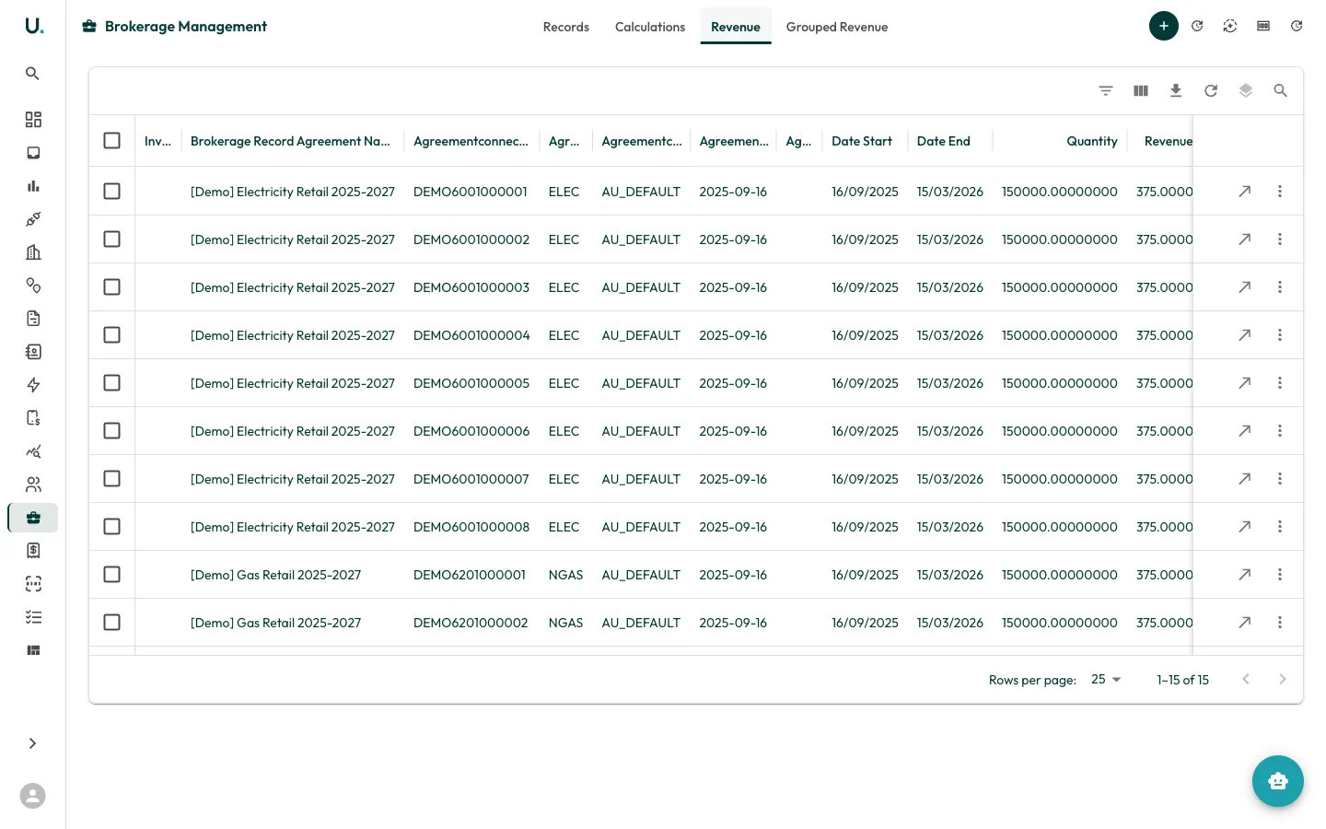
Task: Sort by the Date Start column header
Action: tap(862, 141)
